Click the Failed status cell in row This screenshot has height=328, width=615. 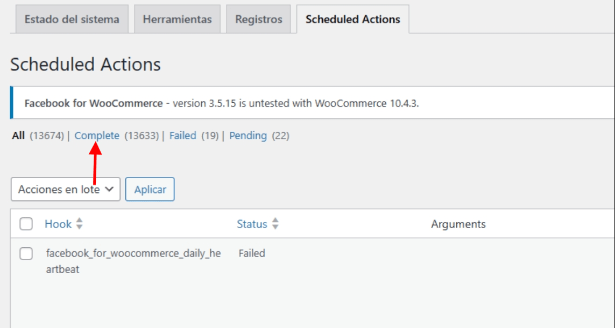click(x=252, y=253)
